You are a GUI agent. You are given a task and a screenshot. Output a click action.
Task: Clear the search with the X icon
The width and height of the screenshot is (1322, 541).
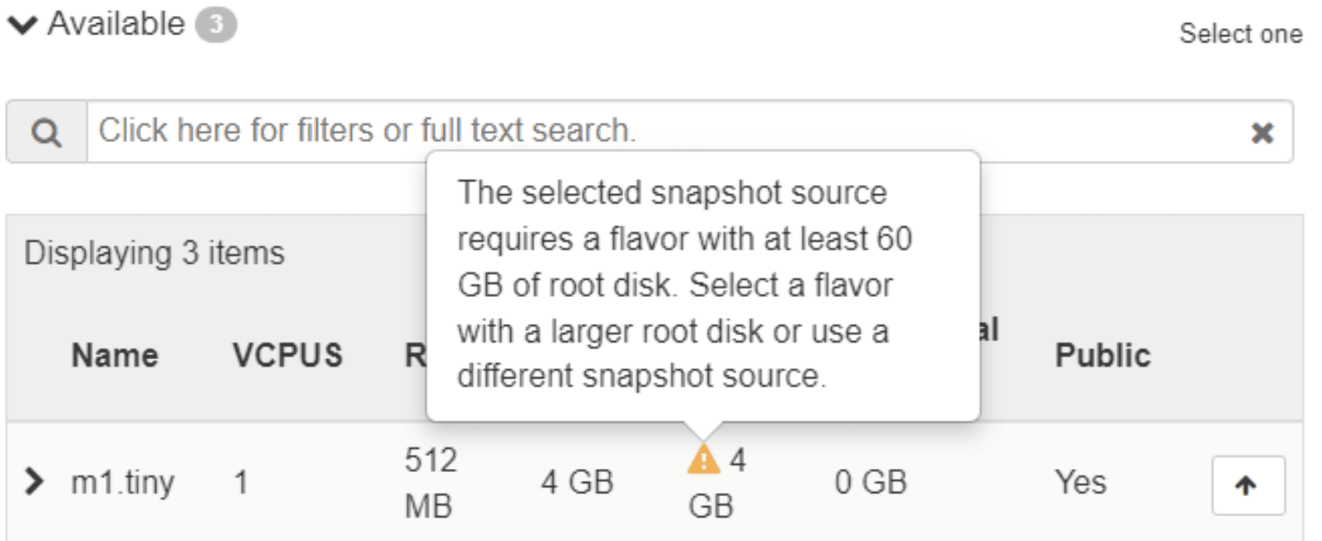point(1262,132)
